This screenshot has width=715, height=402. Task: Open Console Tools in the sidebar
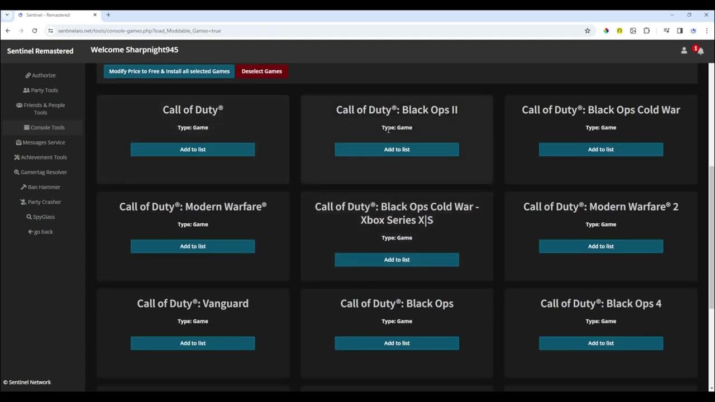point(44,127)
